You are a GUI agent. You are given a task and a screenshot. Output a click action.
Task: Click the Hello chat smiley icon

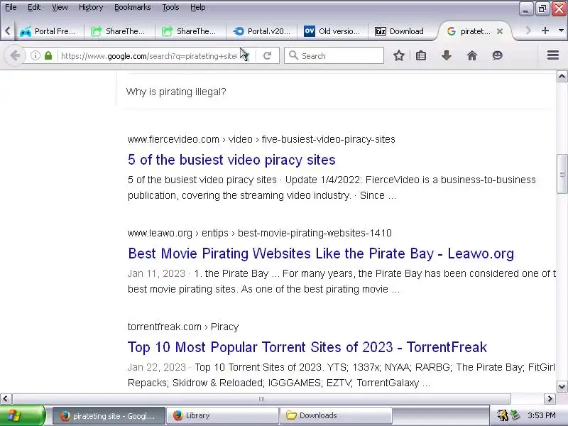pyautogui.click(x=498, y=56)
